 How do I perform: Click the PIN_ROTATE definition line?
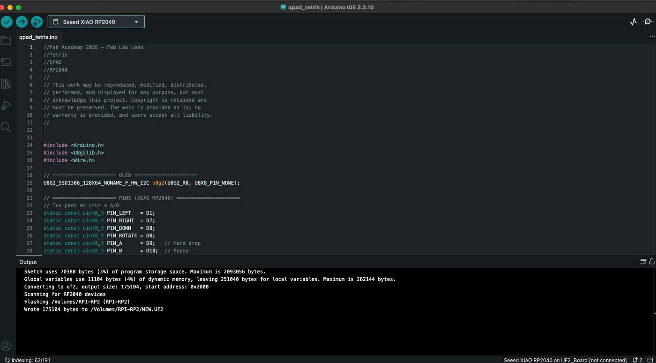point(99,235)
